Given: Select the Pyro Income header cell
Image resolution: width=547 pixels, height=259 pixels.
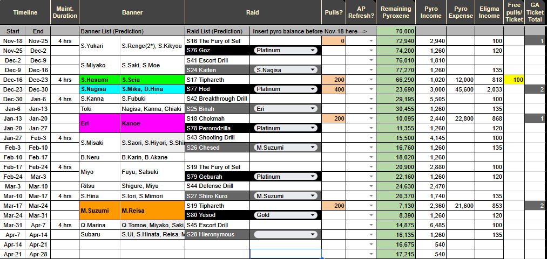Looking at the screenshot, I should pos(431,12).
